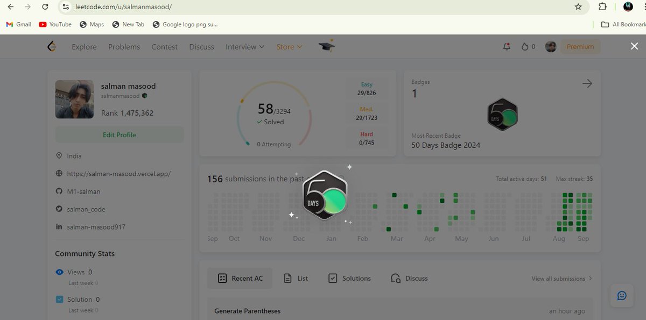
Task: Bookmark this page with star icon
Action: click(x=578, y=7)
